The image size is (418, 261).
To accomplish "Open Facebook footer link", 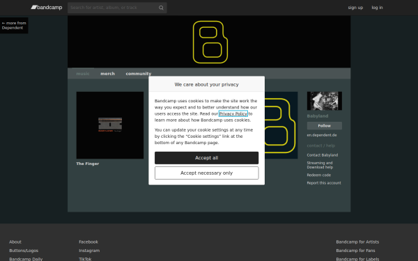I will pos(88,242).
